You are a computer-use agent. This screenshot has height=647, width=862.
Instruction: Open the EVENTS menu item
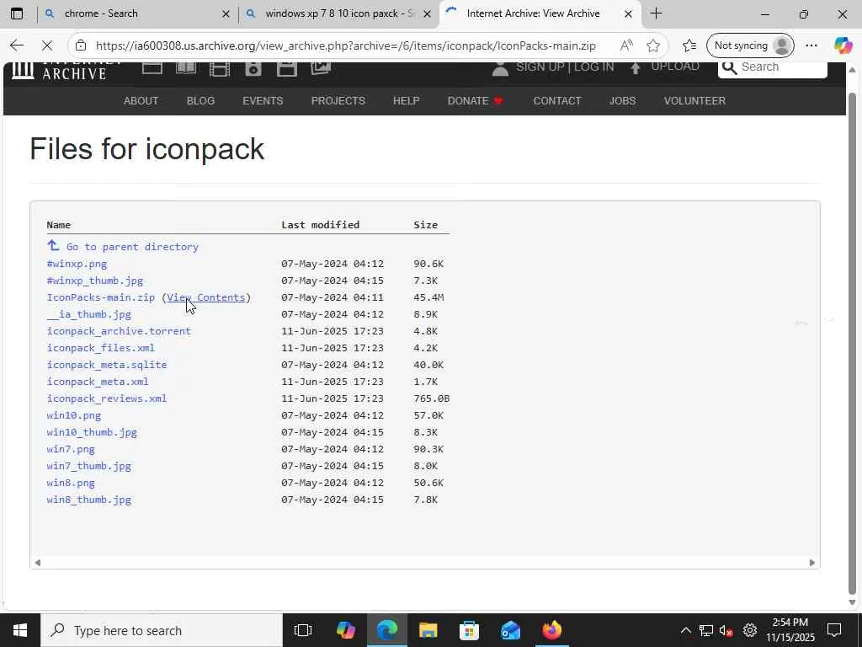pyautogui.click(x=263, y=101)
